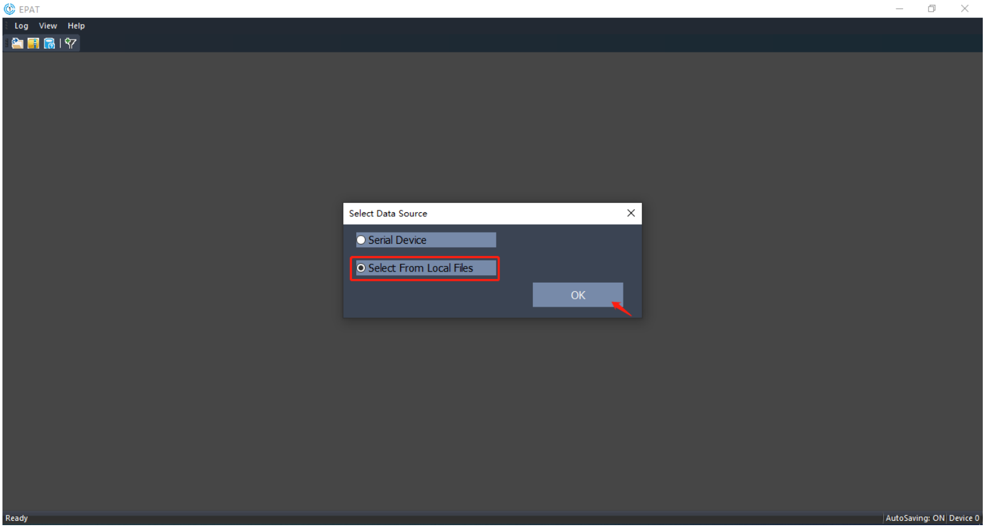Choose Select From Local Files radio option
Screen dimensions: 984x527
point(361,268)
